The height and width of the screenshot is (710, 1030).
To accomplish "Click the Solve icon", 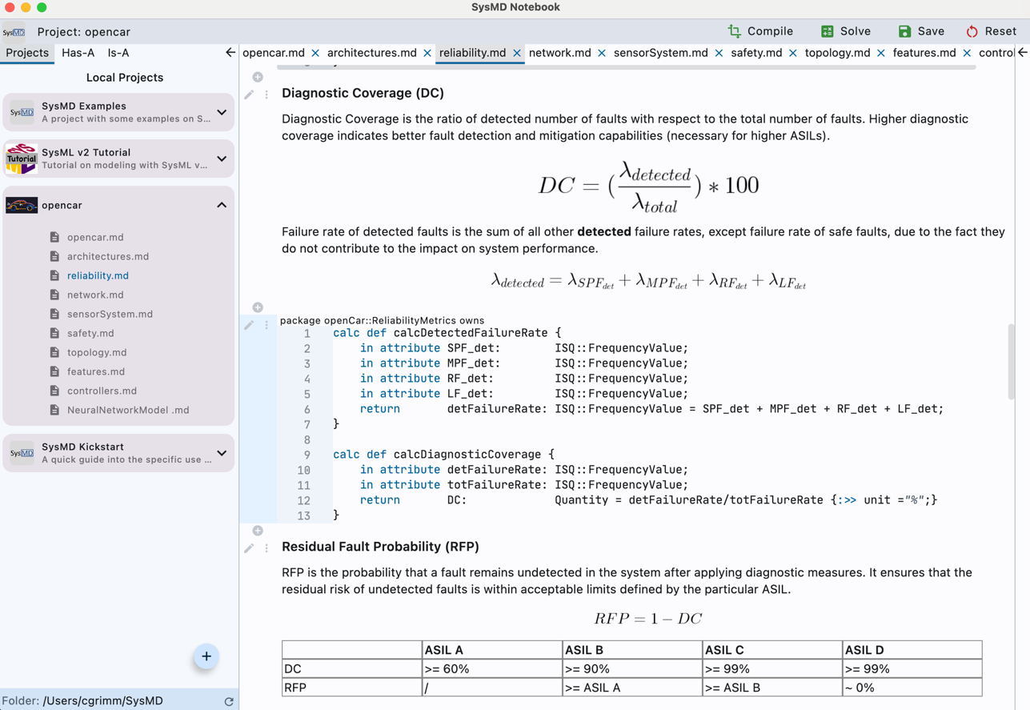I will point(827,31).
